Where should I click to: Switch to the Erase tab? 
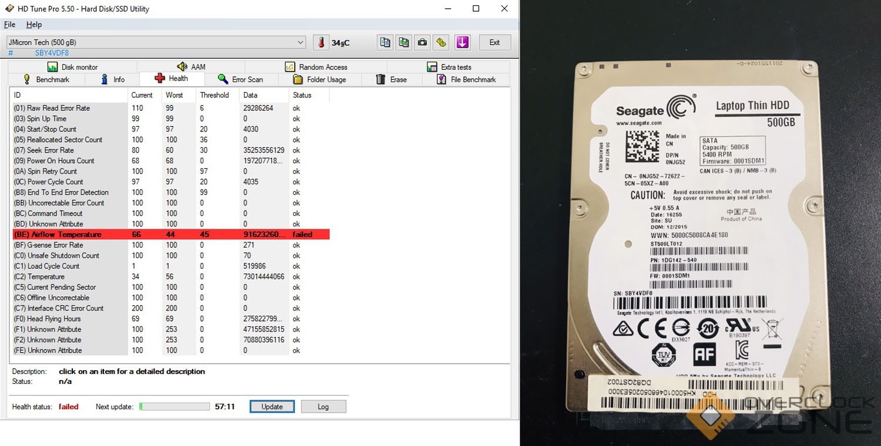pos(392,79)
